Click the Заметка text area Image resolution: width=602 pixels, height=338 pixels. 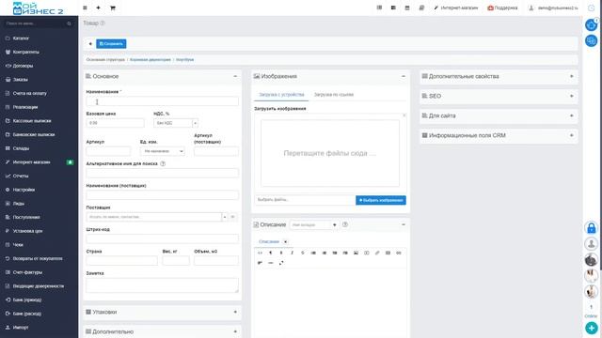[162, 285]
